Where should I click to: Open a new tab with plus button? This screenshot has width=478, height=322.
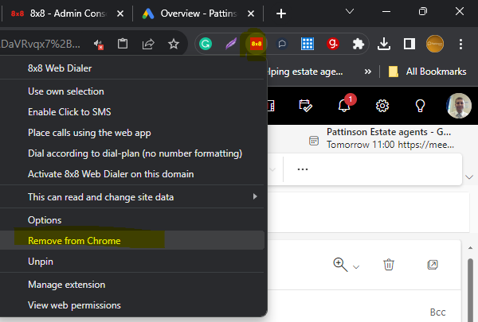(280, 14)
